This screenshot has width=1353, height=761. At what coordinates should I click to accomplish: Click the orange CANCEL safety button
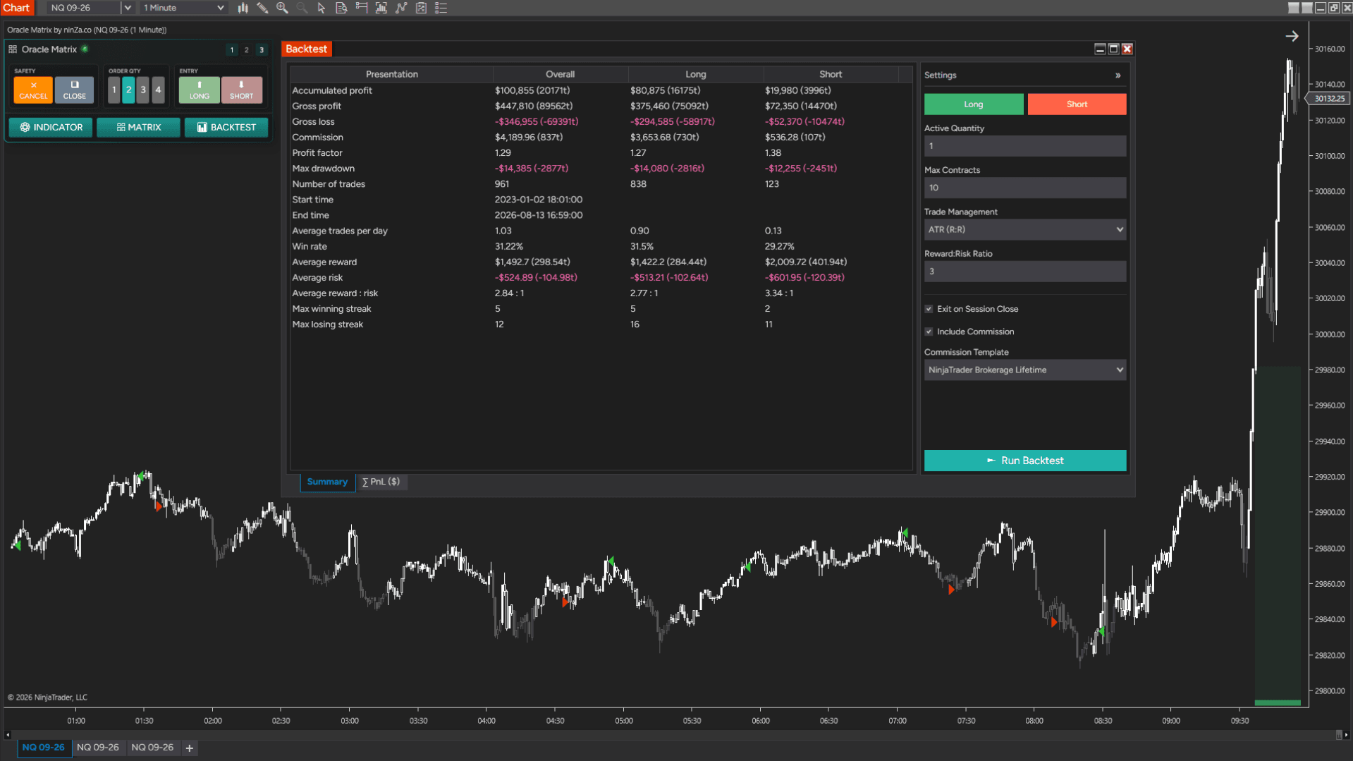point(33,90)
